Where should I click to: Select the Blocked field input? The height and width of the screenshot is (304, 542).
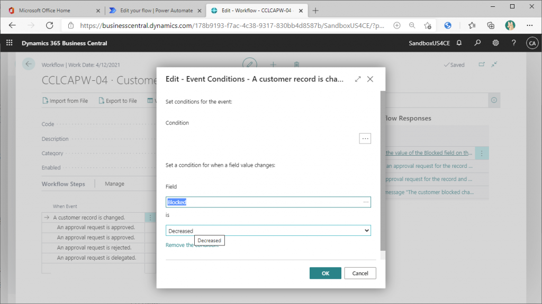point(268,202)
